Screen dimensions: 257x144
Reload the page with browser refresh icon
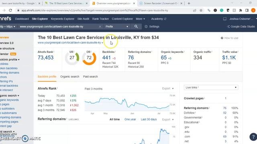[x=10, y=10]
